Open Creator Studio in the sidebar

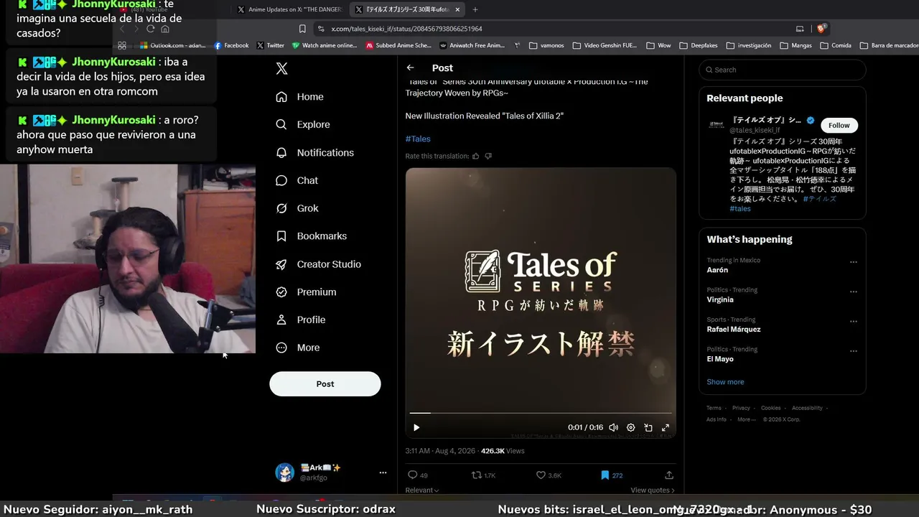coord(319,264)
